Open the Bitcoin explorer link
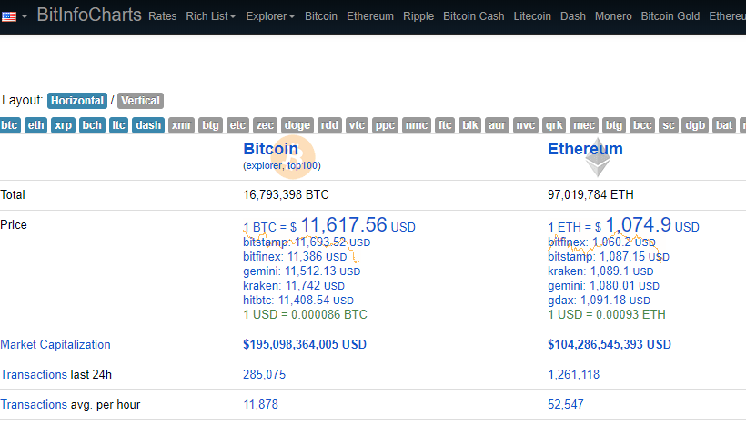 pos(264,166)
